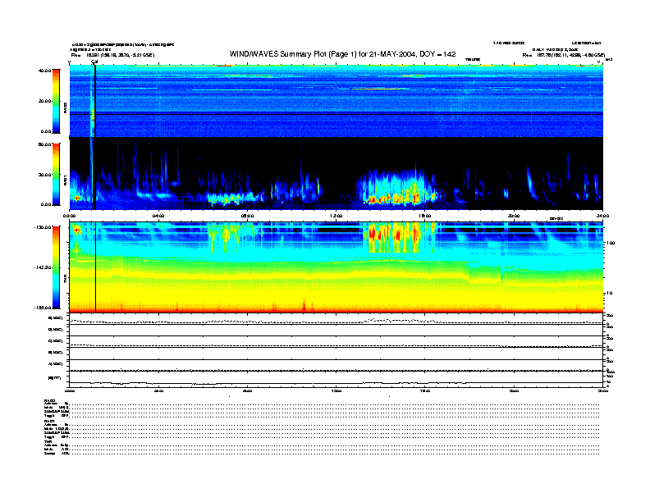Click the 12:00 time axis label
The image size is (650, 502).
[x=336, y=216]
